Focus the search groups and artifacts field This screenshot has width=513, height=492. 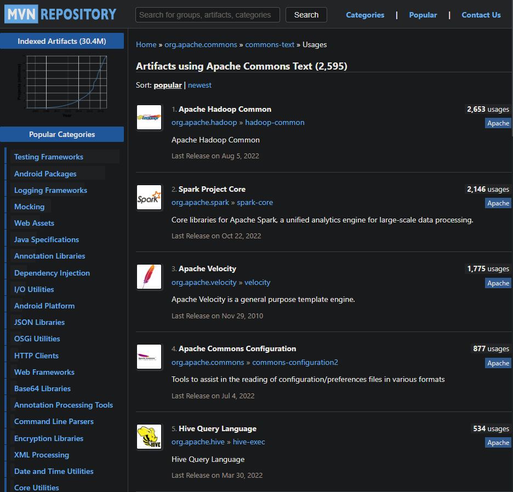pyautogui.click(x=207, y=15)
